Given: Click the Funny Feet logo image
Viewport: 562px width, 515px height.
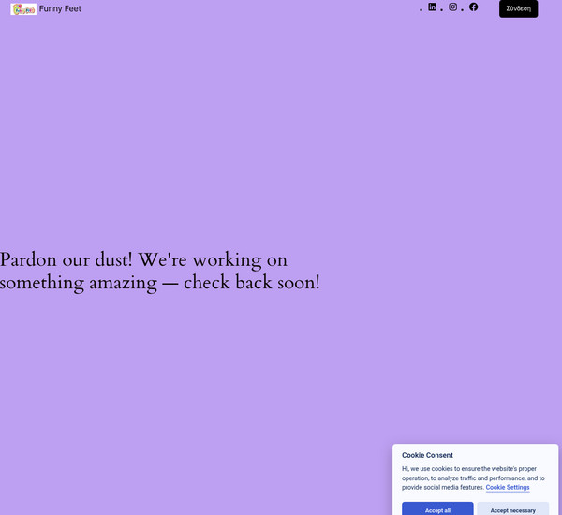Looking at the screenshot, I should pyautogui.click(x=23, y=9).
